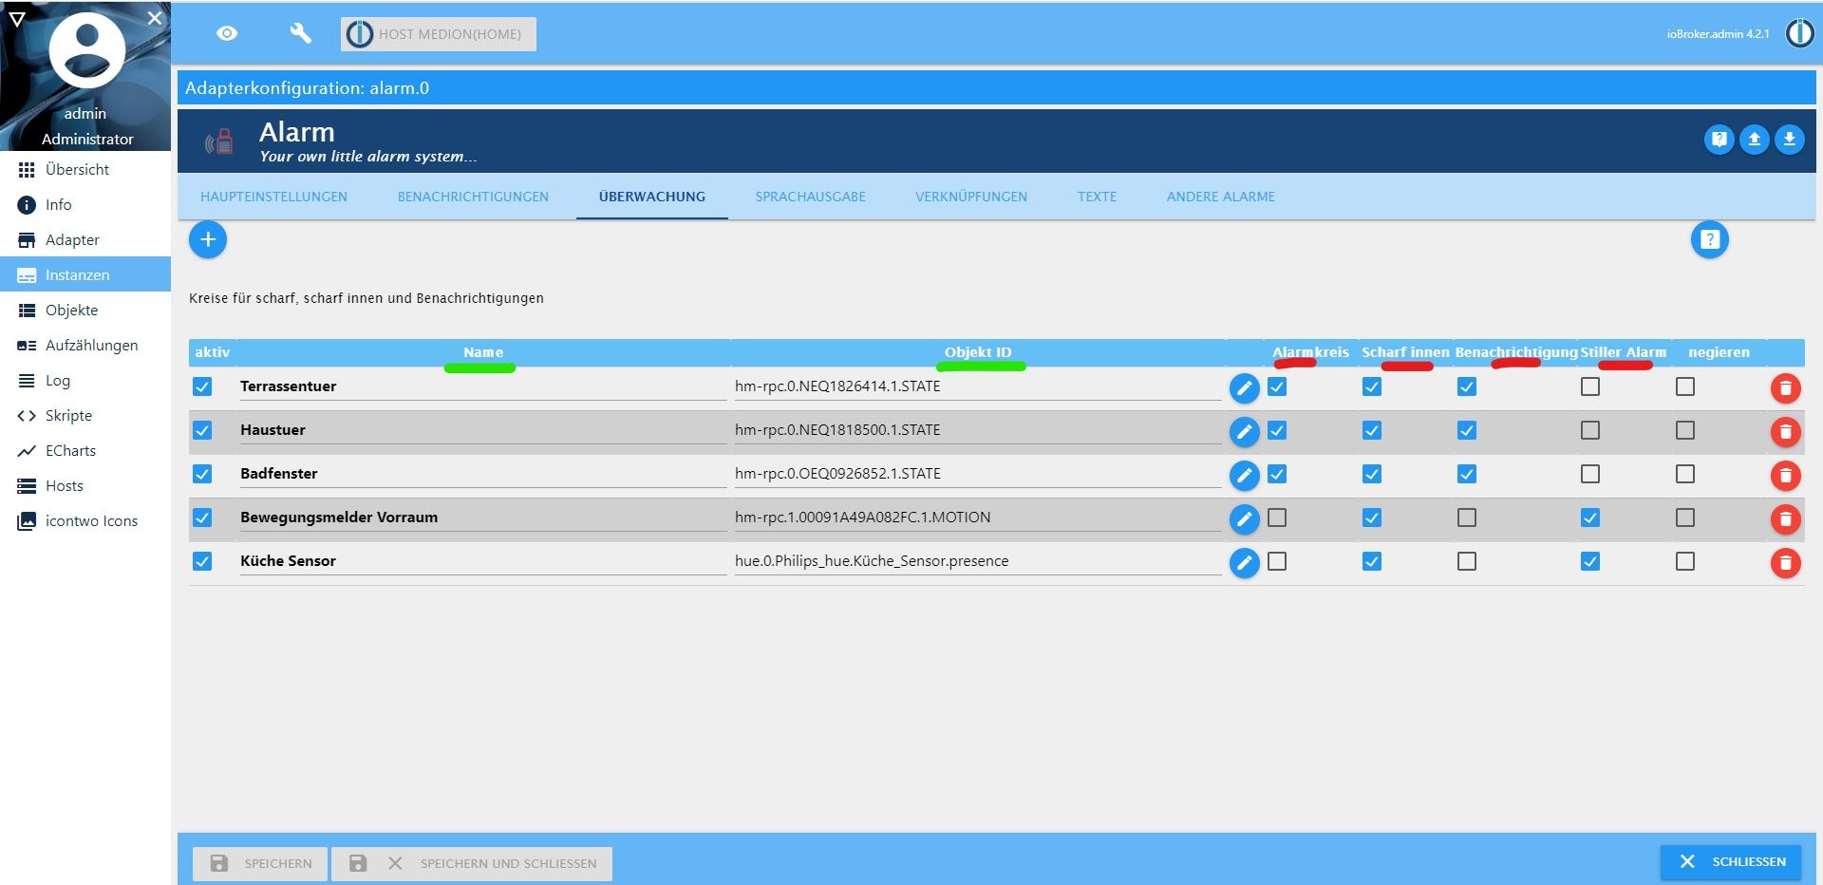Toggle aktiv checkbox for Badfenster
This screenshot has height=885, width=1823.
[x=202, y=474]
